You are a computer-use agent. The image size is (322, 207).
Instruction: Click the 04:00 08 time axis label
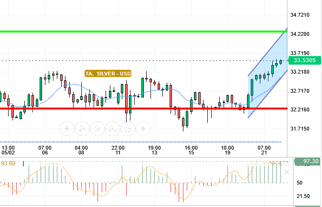click(x=81, y=150)
